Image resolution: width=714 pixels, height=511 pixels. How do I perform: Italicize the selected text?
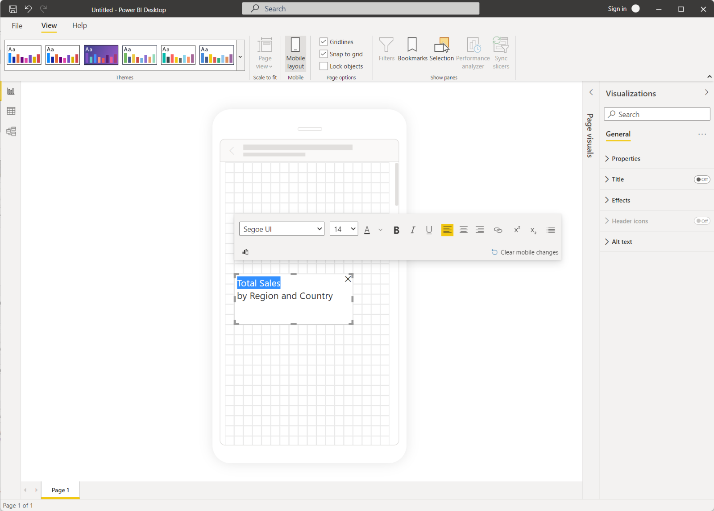point(413,230)
